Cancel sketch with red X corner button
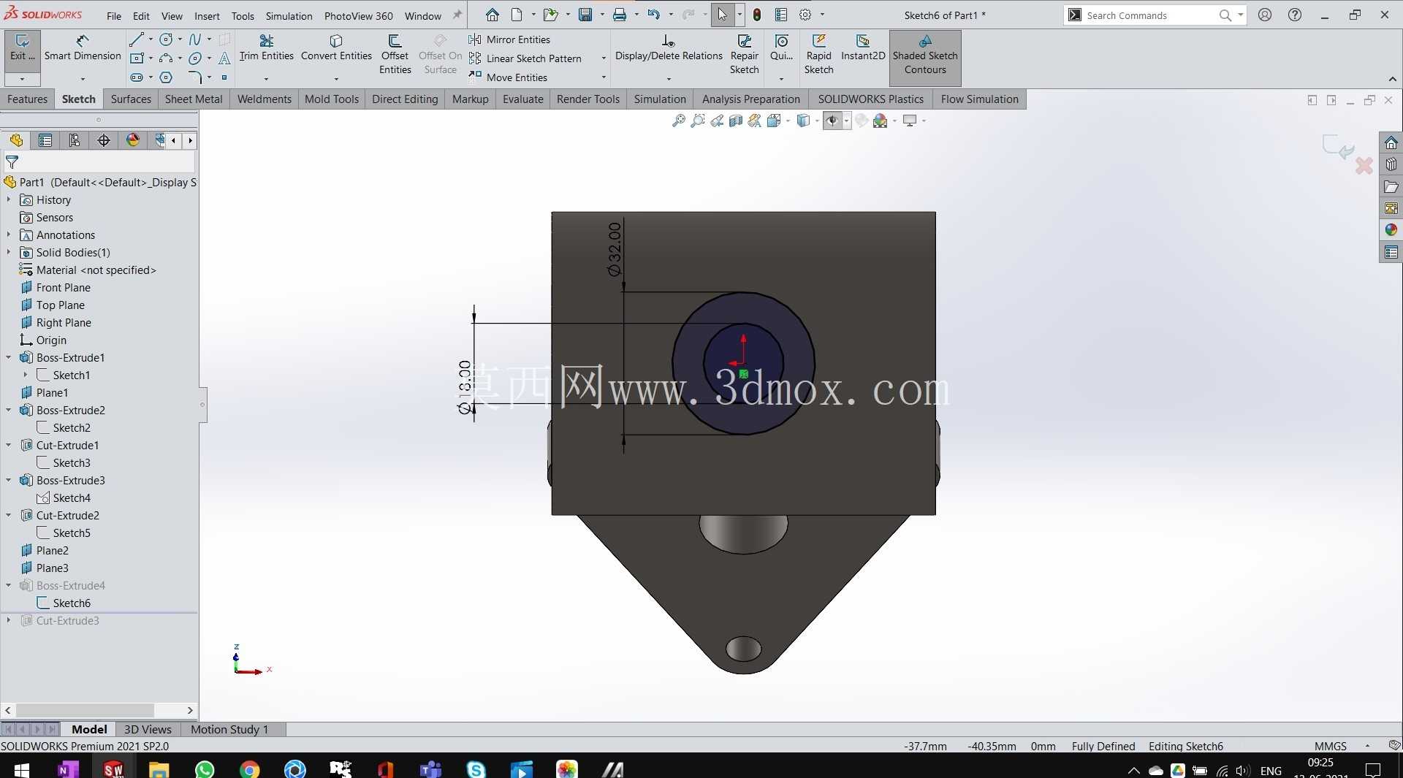The width and height of the screenshot is (1403, 778). [x=1364, y=166]
